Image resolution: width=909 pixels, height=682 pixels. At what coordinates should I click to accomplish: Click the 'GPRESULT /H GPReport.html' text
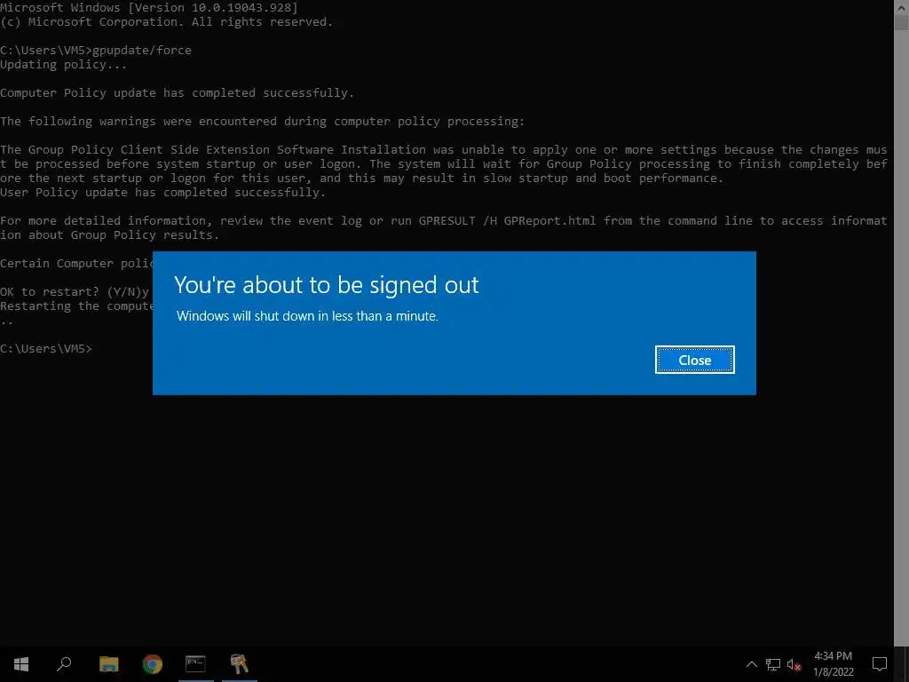point(507,221)
